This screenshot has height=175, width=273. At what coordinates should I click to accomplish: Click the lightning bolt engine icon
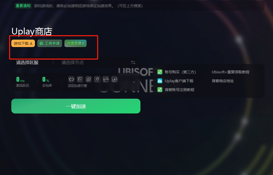(97, 79)
